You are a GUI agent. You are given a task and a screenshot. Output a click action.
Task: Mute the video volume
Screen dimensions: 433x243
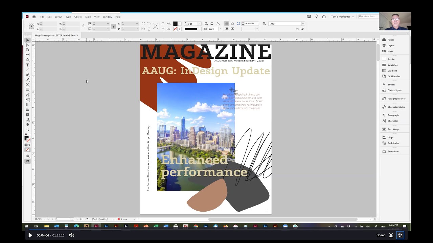point(71,235)
